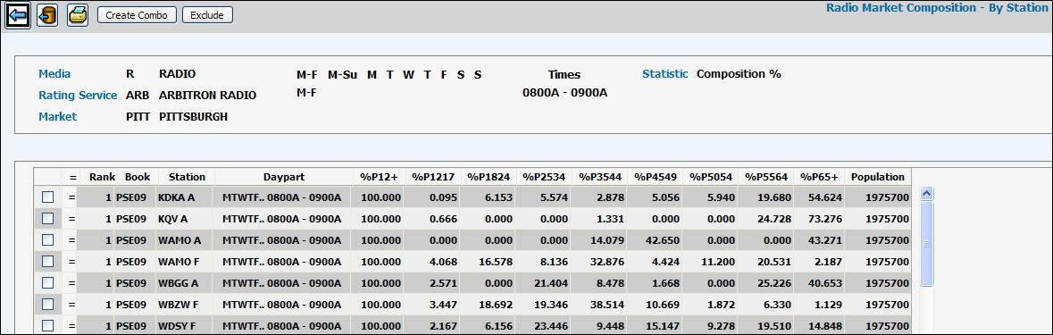Click the 0800A - 0900A times value
The image size is (1053, 335).
pyautogui.click(x=564, y=93)
